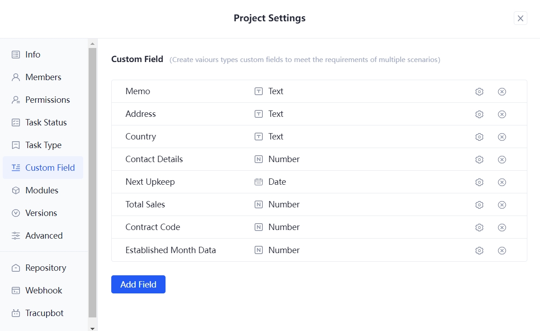Click the Add Field button
Image resolution: width=540 pixels, height=331 pixels.
(x=138, y=284)
